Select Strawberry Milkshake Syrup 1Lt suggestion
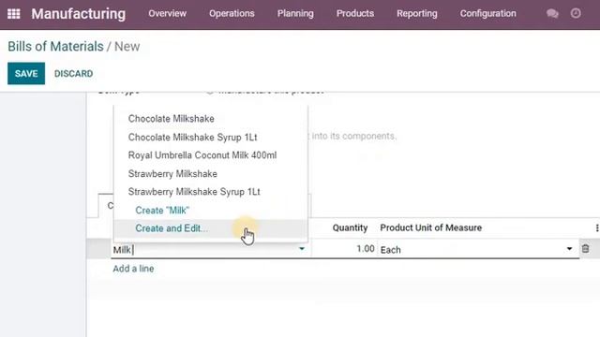This screenshot has width=600, height=337. (194, 192)
